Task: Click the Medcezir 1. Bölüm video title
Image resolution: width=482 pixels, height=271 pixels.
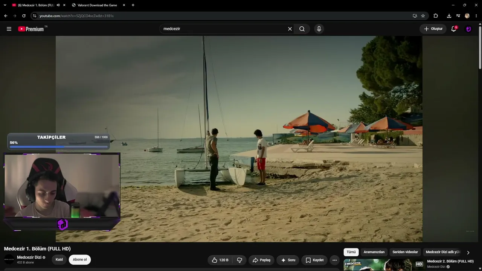Action: pos(37,249)
